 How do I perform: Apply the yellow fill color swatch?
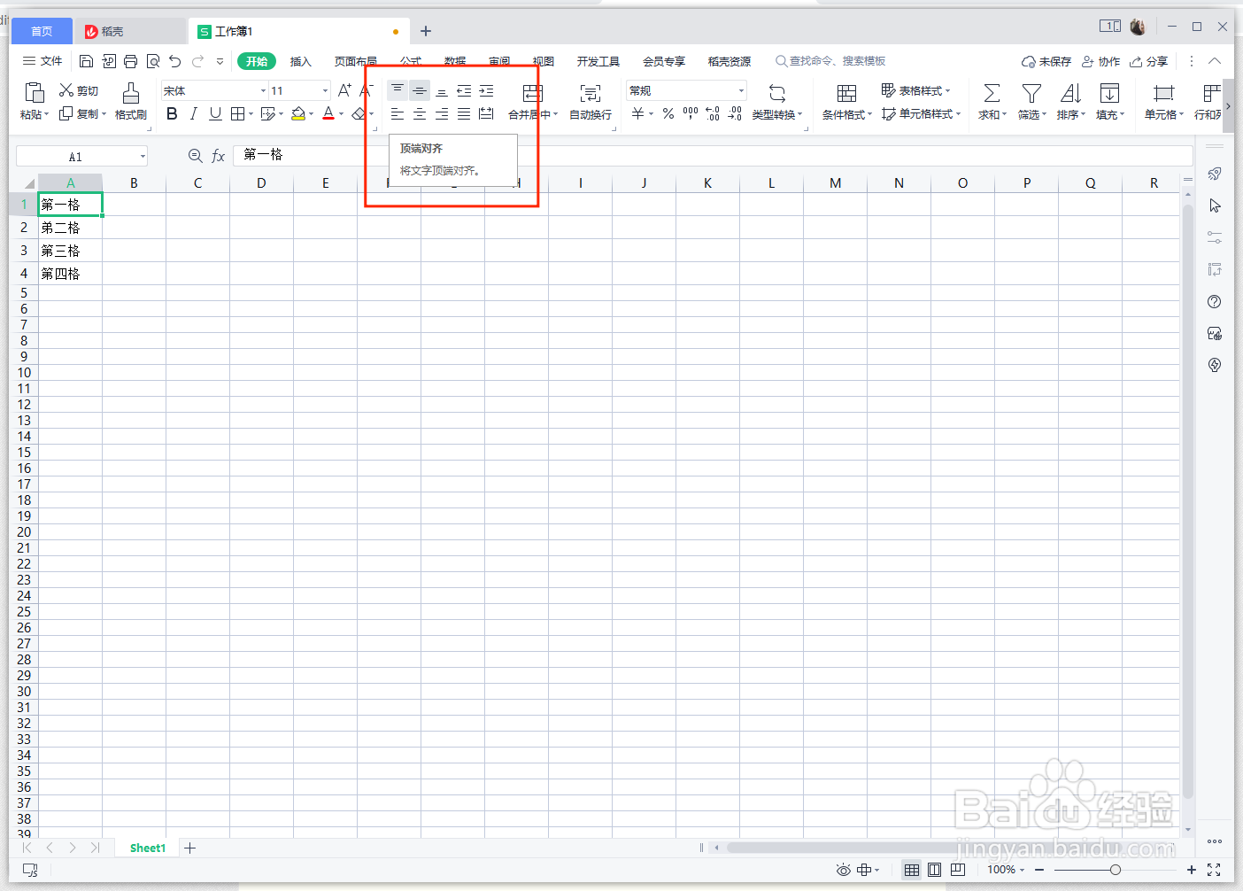coord(298,113)
